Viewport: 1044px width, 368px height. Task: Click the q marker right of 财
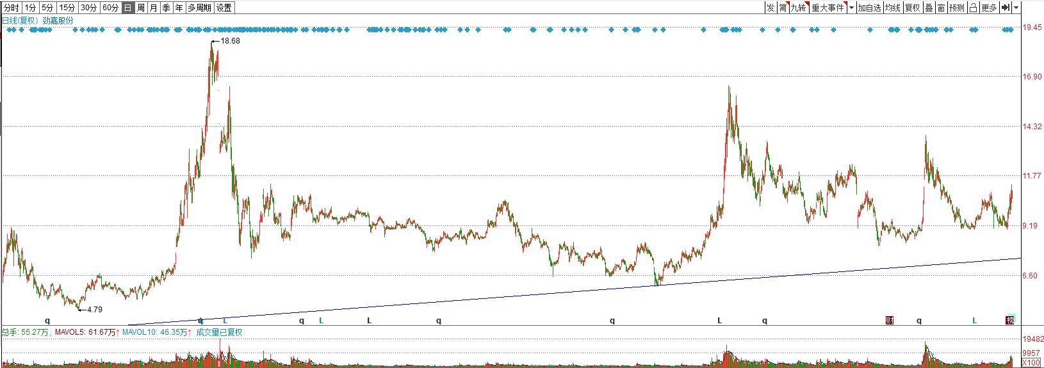pyautogui.click(x=919, y=320)
